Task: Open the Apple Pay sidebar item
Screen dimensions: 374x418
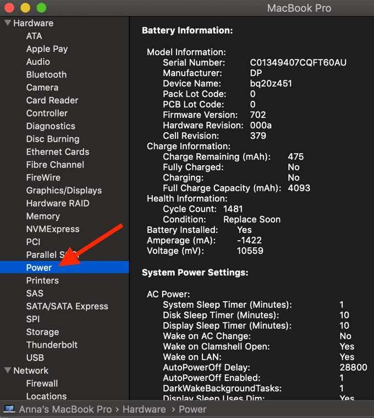Action: 47,49
